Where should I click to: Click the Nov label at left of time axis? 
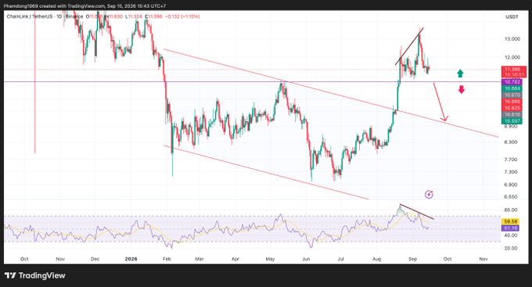[x=60, y=259]
